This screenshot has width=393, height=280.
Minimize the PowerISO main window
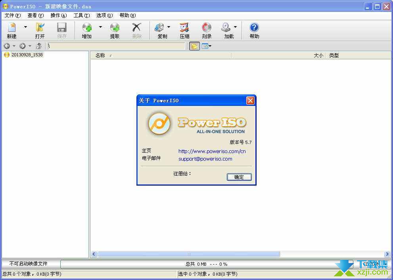click(x=368, y=6)
